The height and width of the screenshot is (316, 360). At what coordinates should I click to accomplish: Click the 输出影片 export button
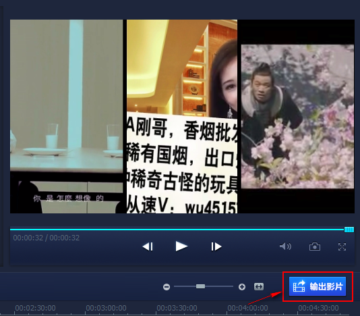318,286
